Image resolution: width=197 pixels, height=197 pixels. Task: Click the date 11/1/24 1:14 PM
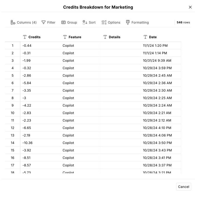[x=155, y=53]
